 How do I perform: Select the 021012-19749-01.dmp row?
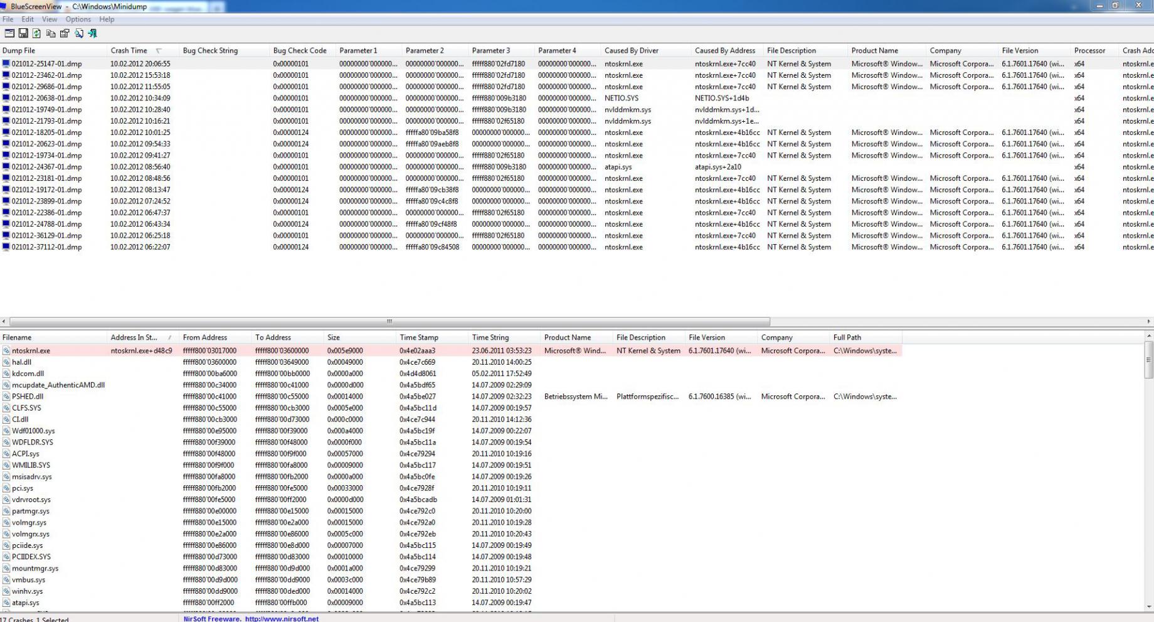(577, 110)
